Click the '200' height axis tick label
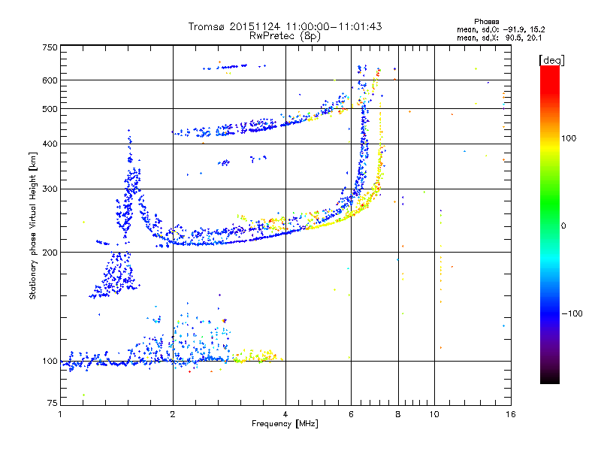The height and width of the screenshot is (451, 601). (x=50, y=253)
